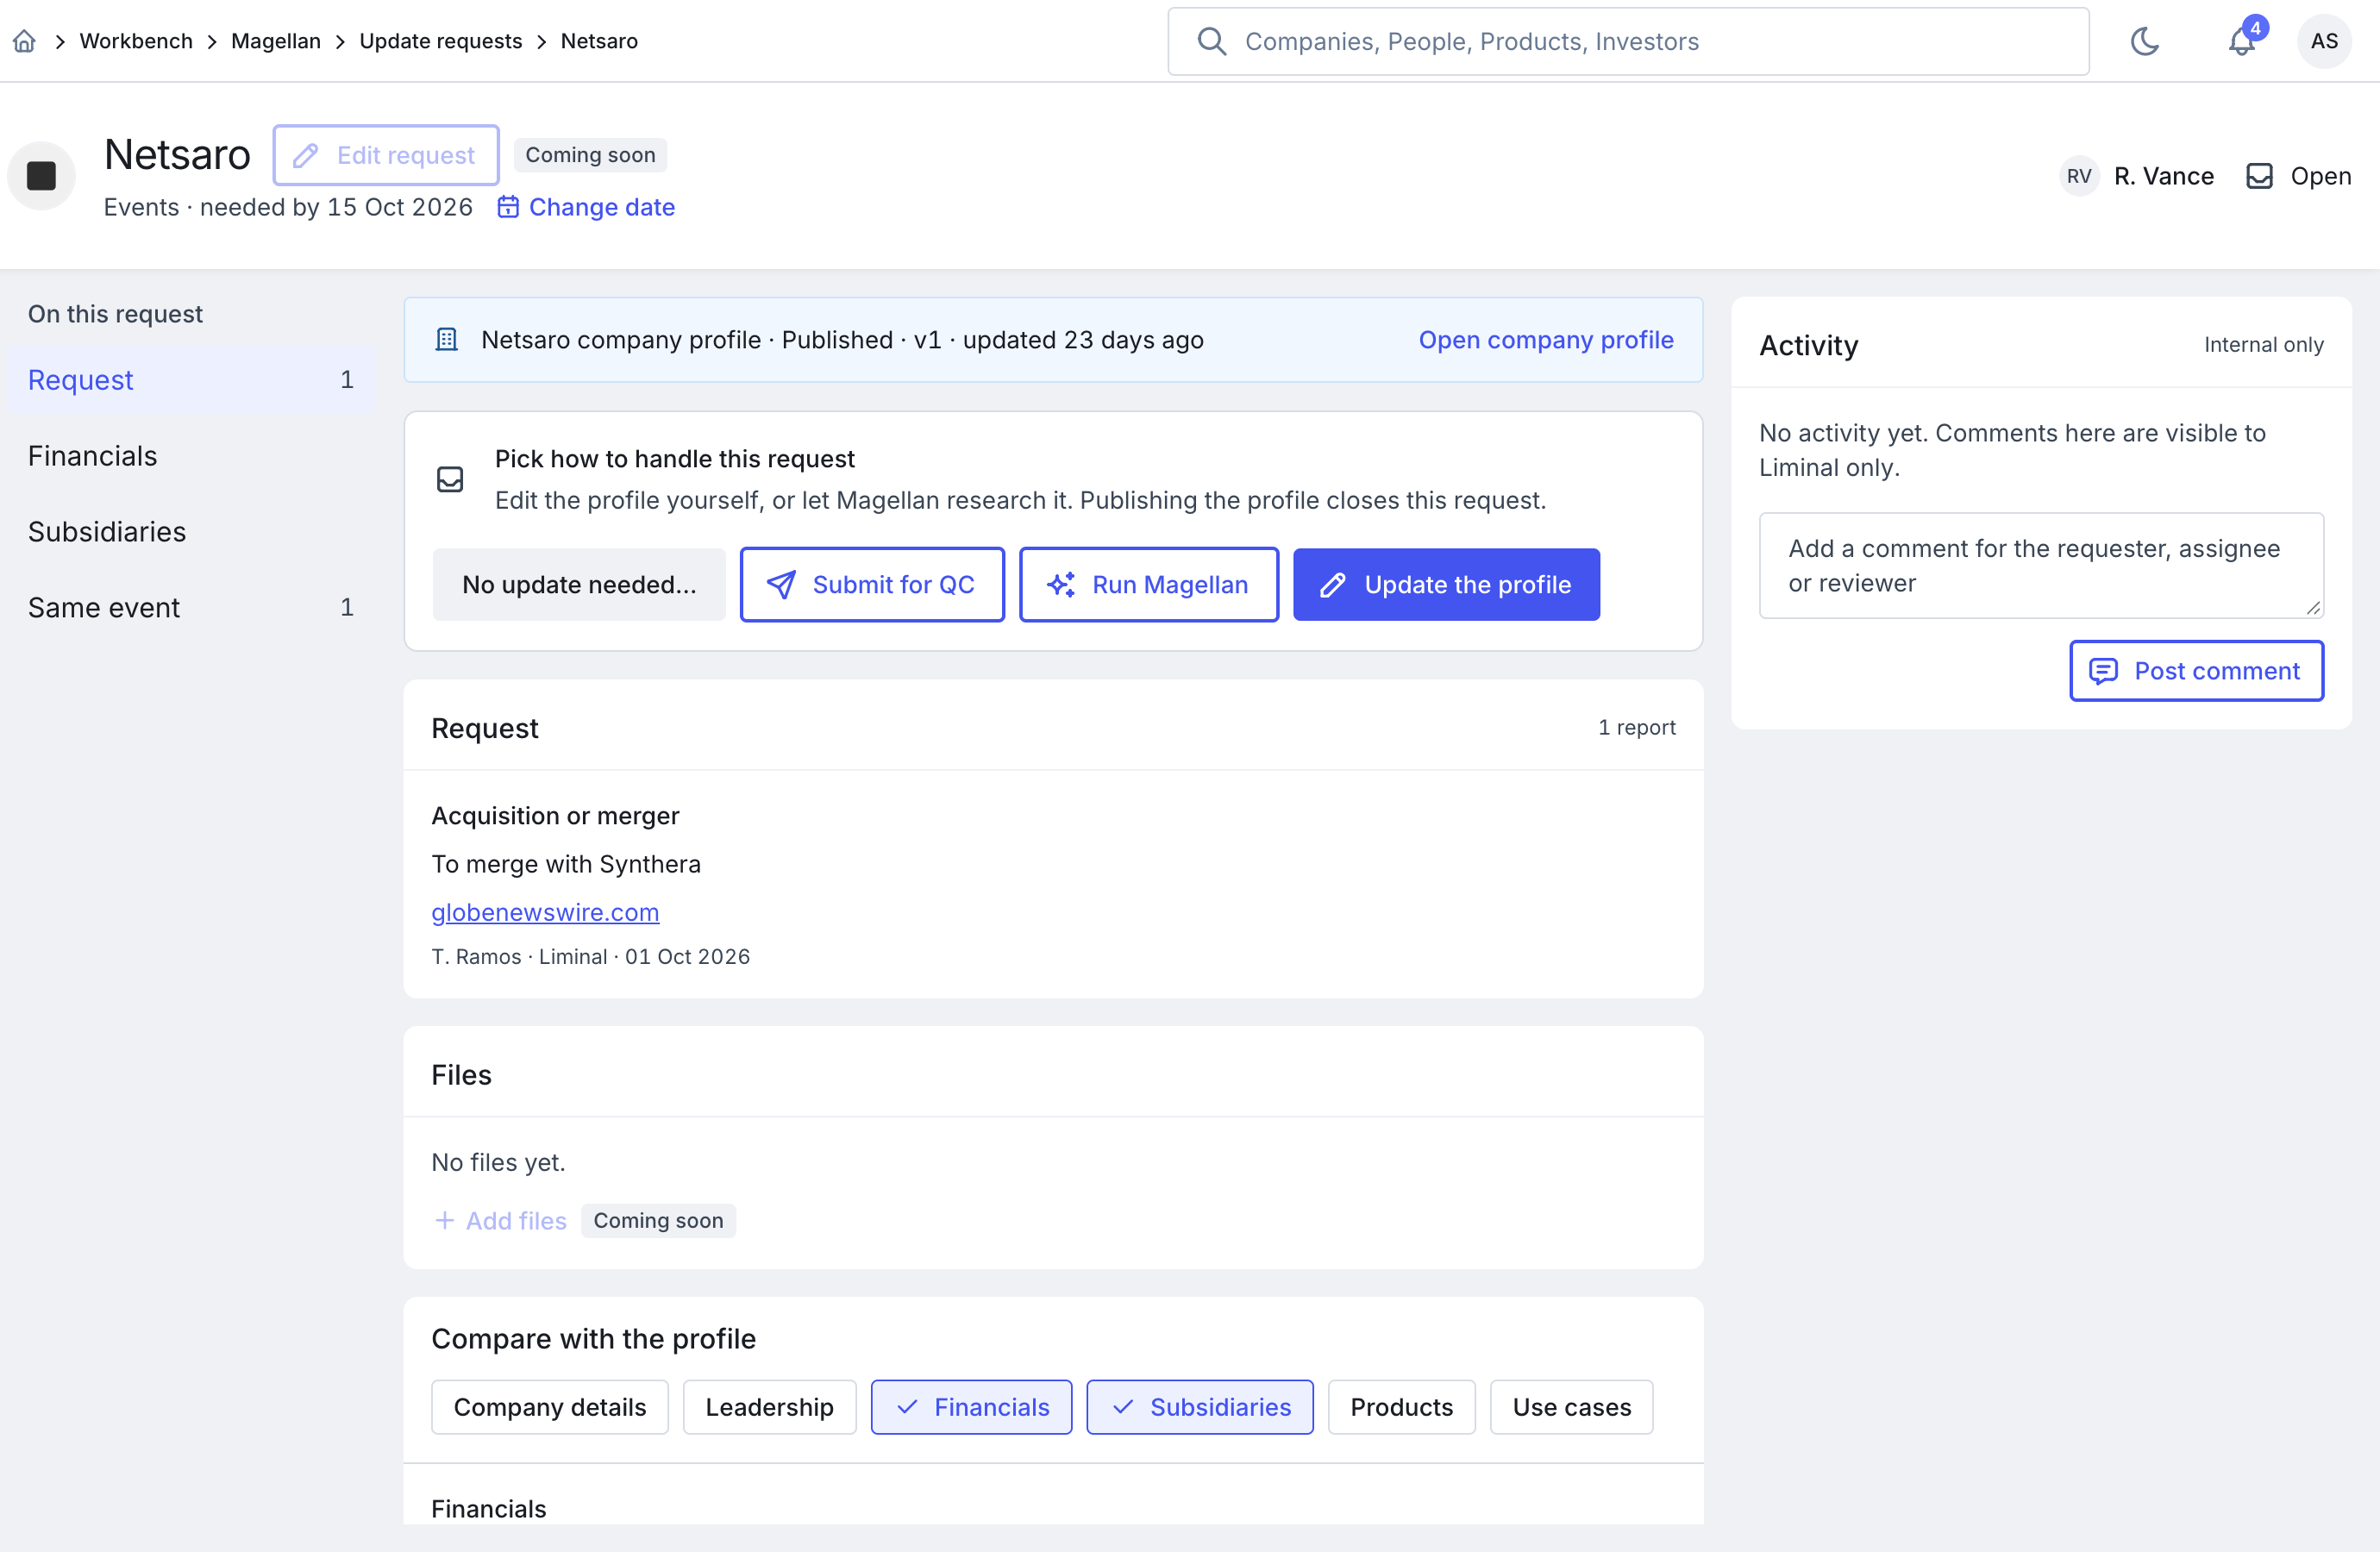Go to the home icon in breadcrumb
The width and height of the screenshot is (2380, 1552).
tap(25, 41)
